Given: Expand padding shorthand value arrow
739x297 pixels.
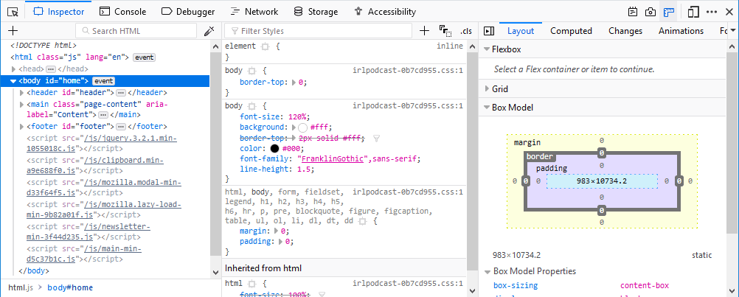Looking at the screenshot, I should (280, 242).
